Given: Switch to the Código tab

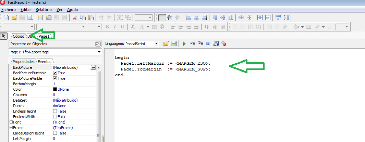Looking at the screenshot, I should (x=18, y=36).
